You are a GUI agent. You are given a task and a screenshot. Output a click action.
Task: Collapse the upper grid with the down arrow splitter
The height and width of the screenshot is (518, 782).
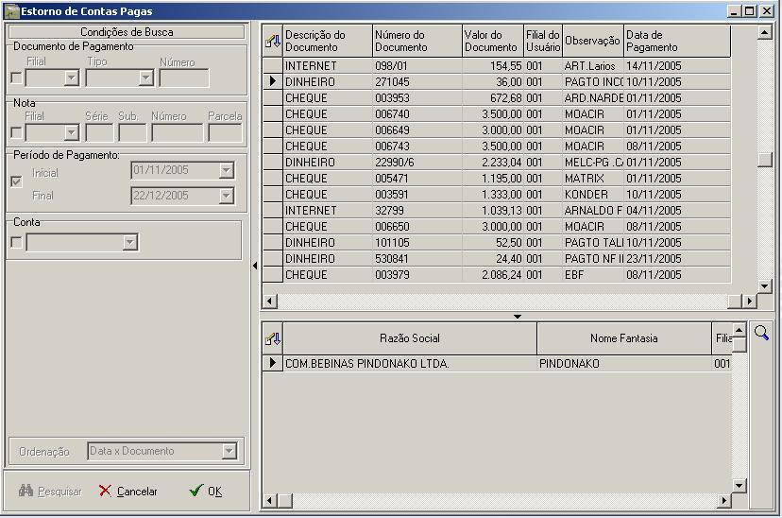[x=518, y=317]
